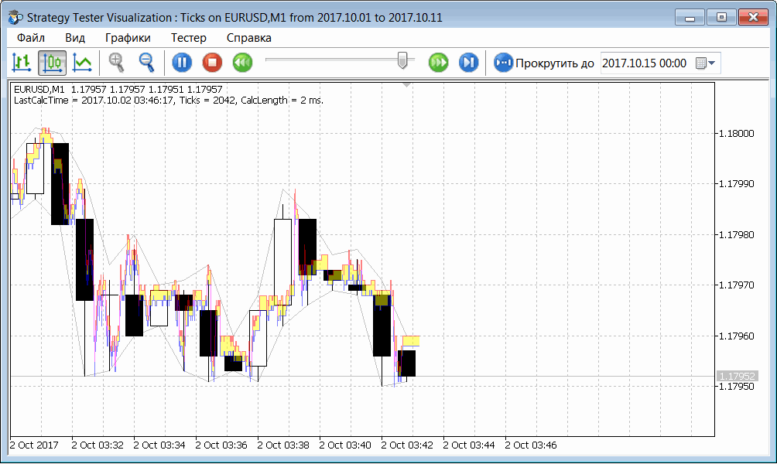Open the Вид menu
Image resolution: width=777 pixels, height=464 pixels.
[75, 38]
